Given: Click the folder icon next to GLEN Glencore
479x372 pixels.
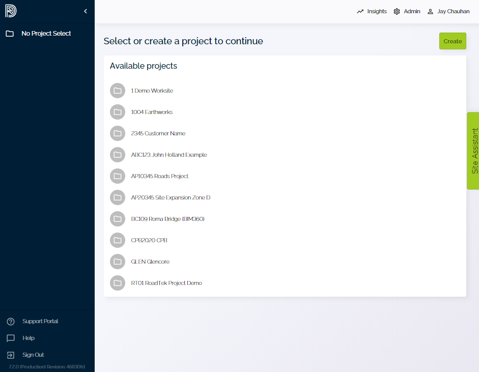Looking at the screenshot, I should [x=118, y=262].
